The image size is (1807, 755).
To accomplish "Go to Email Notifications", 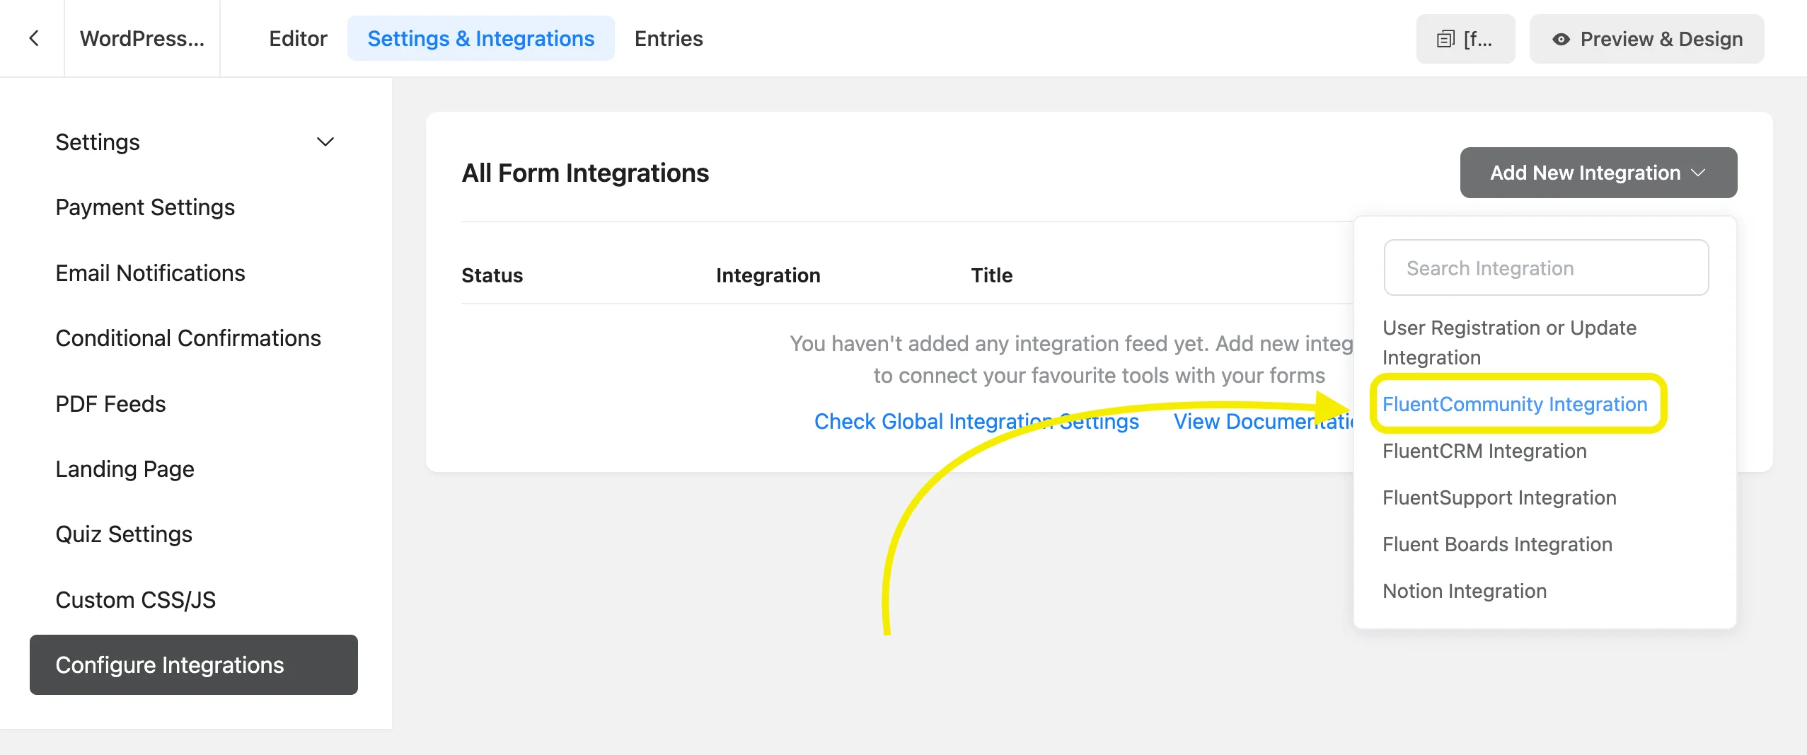I will 150,273.
